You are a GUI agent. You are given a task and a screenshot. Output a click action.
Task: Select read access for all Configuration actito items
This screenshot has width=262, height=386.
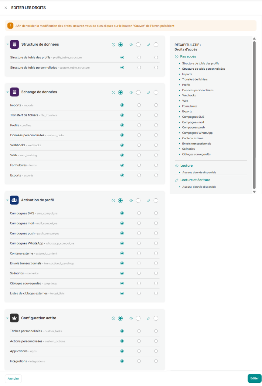[138, 318]
